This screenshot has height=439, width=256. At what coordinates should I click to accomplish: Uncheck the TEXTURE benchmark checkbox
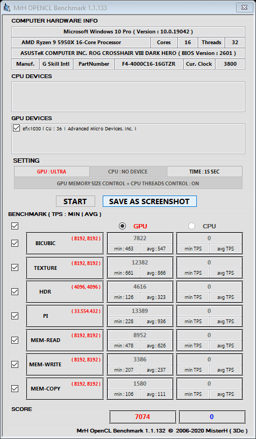[15, 268]
